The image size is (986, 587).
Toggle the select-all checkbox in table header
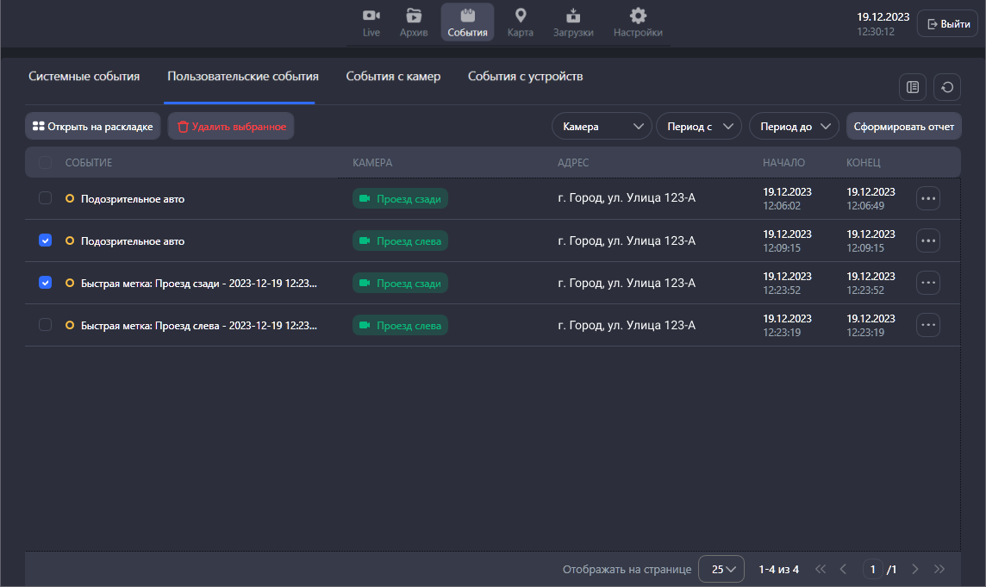(x=46, y=162)
